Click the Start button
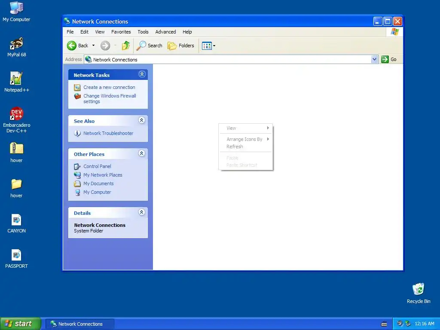Viewport: 440px width, 330px height. click(21, 324)
